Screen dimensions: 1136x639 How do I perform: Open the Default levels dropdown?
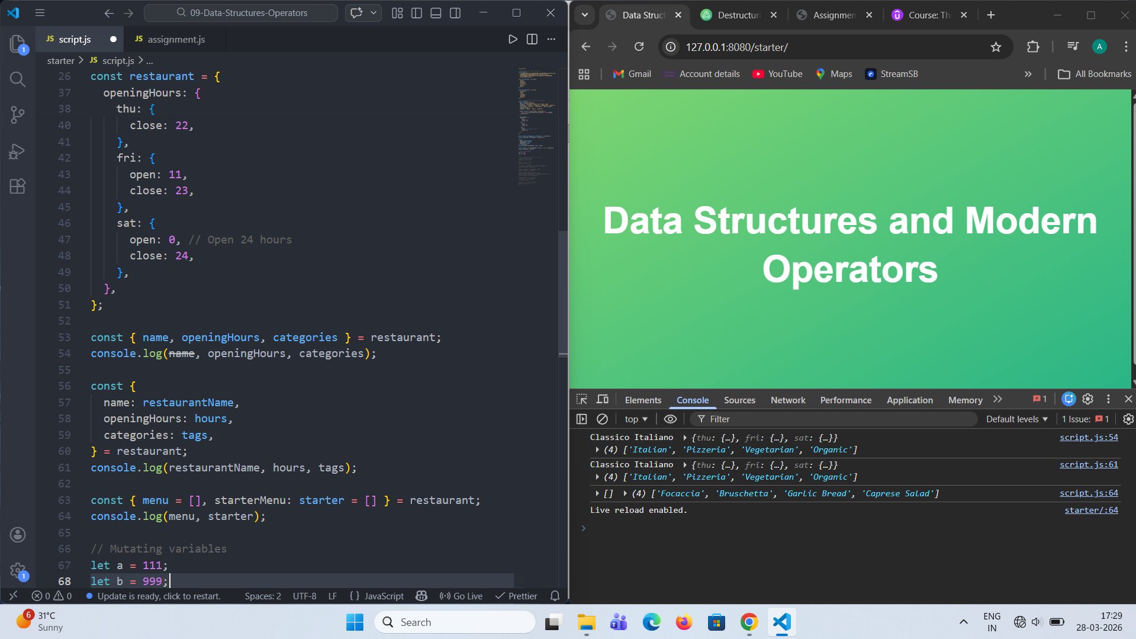coord(1016,419)
